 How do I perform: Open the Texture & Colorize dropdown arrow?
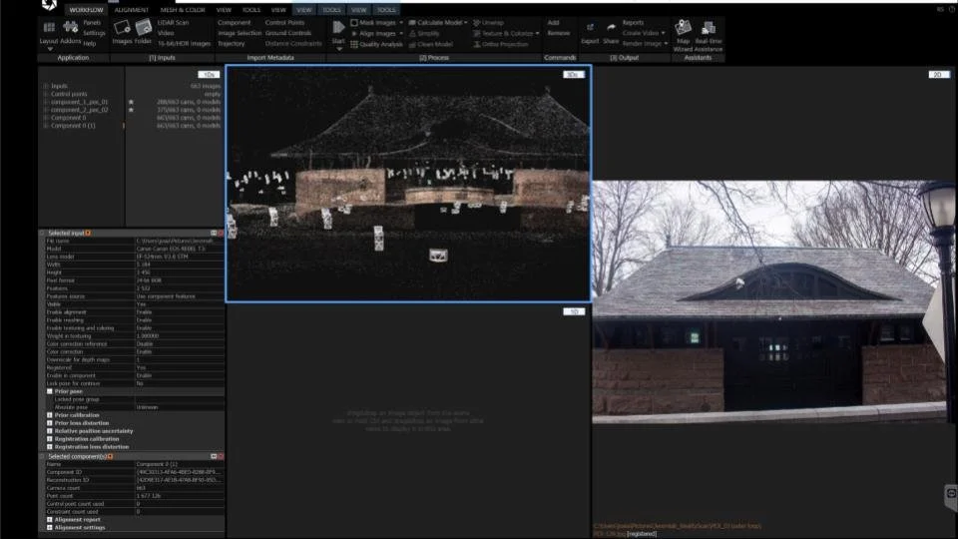pyautogui.click(x=537, y=34)
